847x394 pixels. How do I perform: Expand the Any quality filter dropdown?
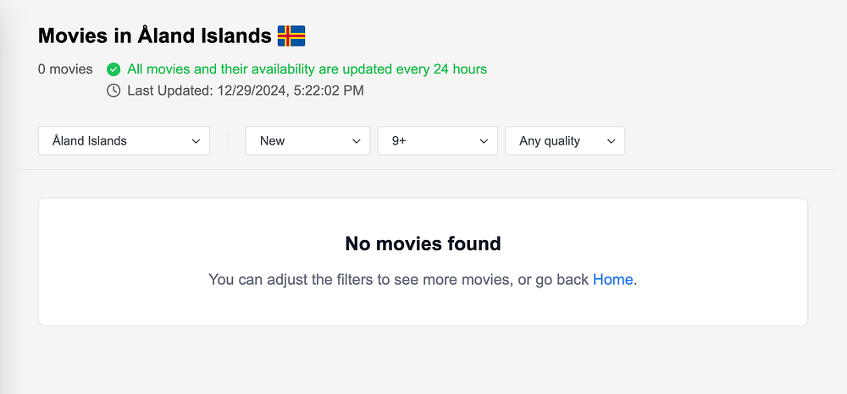click(x=564, y=141)
